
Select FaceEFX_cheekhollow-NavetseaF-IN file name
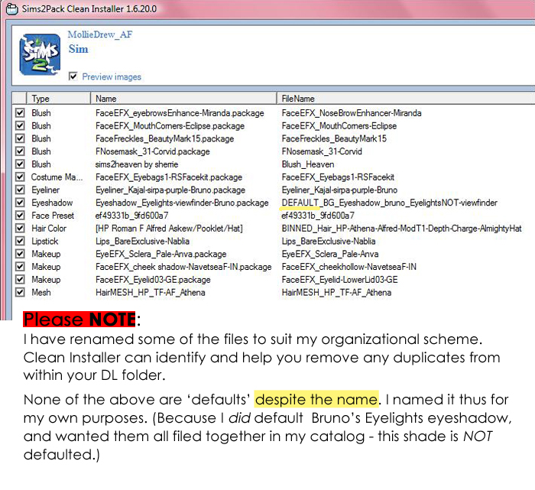click(x=349, y=267)
